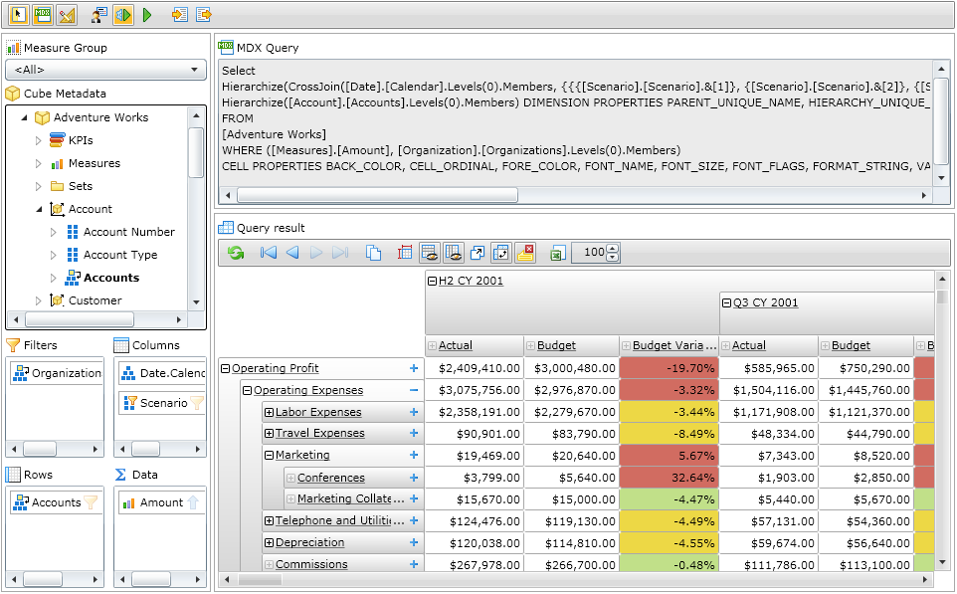Click the Travel Expenses row link
The width and height of the screenshot is (957, 594).
(319, 434)
